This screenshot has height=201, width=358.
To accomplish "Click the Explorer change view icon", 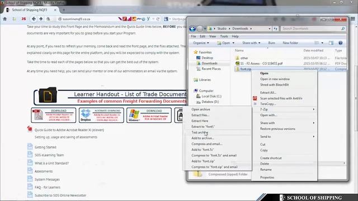I will pos(317,43).
